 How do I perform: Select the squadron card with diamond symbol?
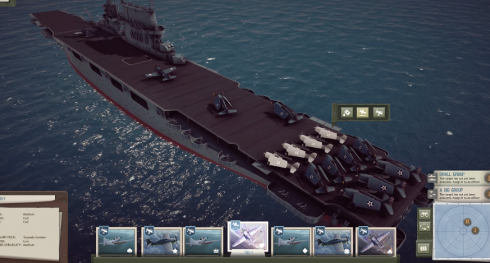(291, 241)
